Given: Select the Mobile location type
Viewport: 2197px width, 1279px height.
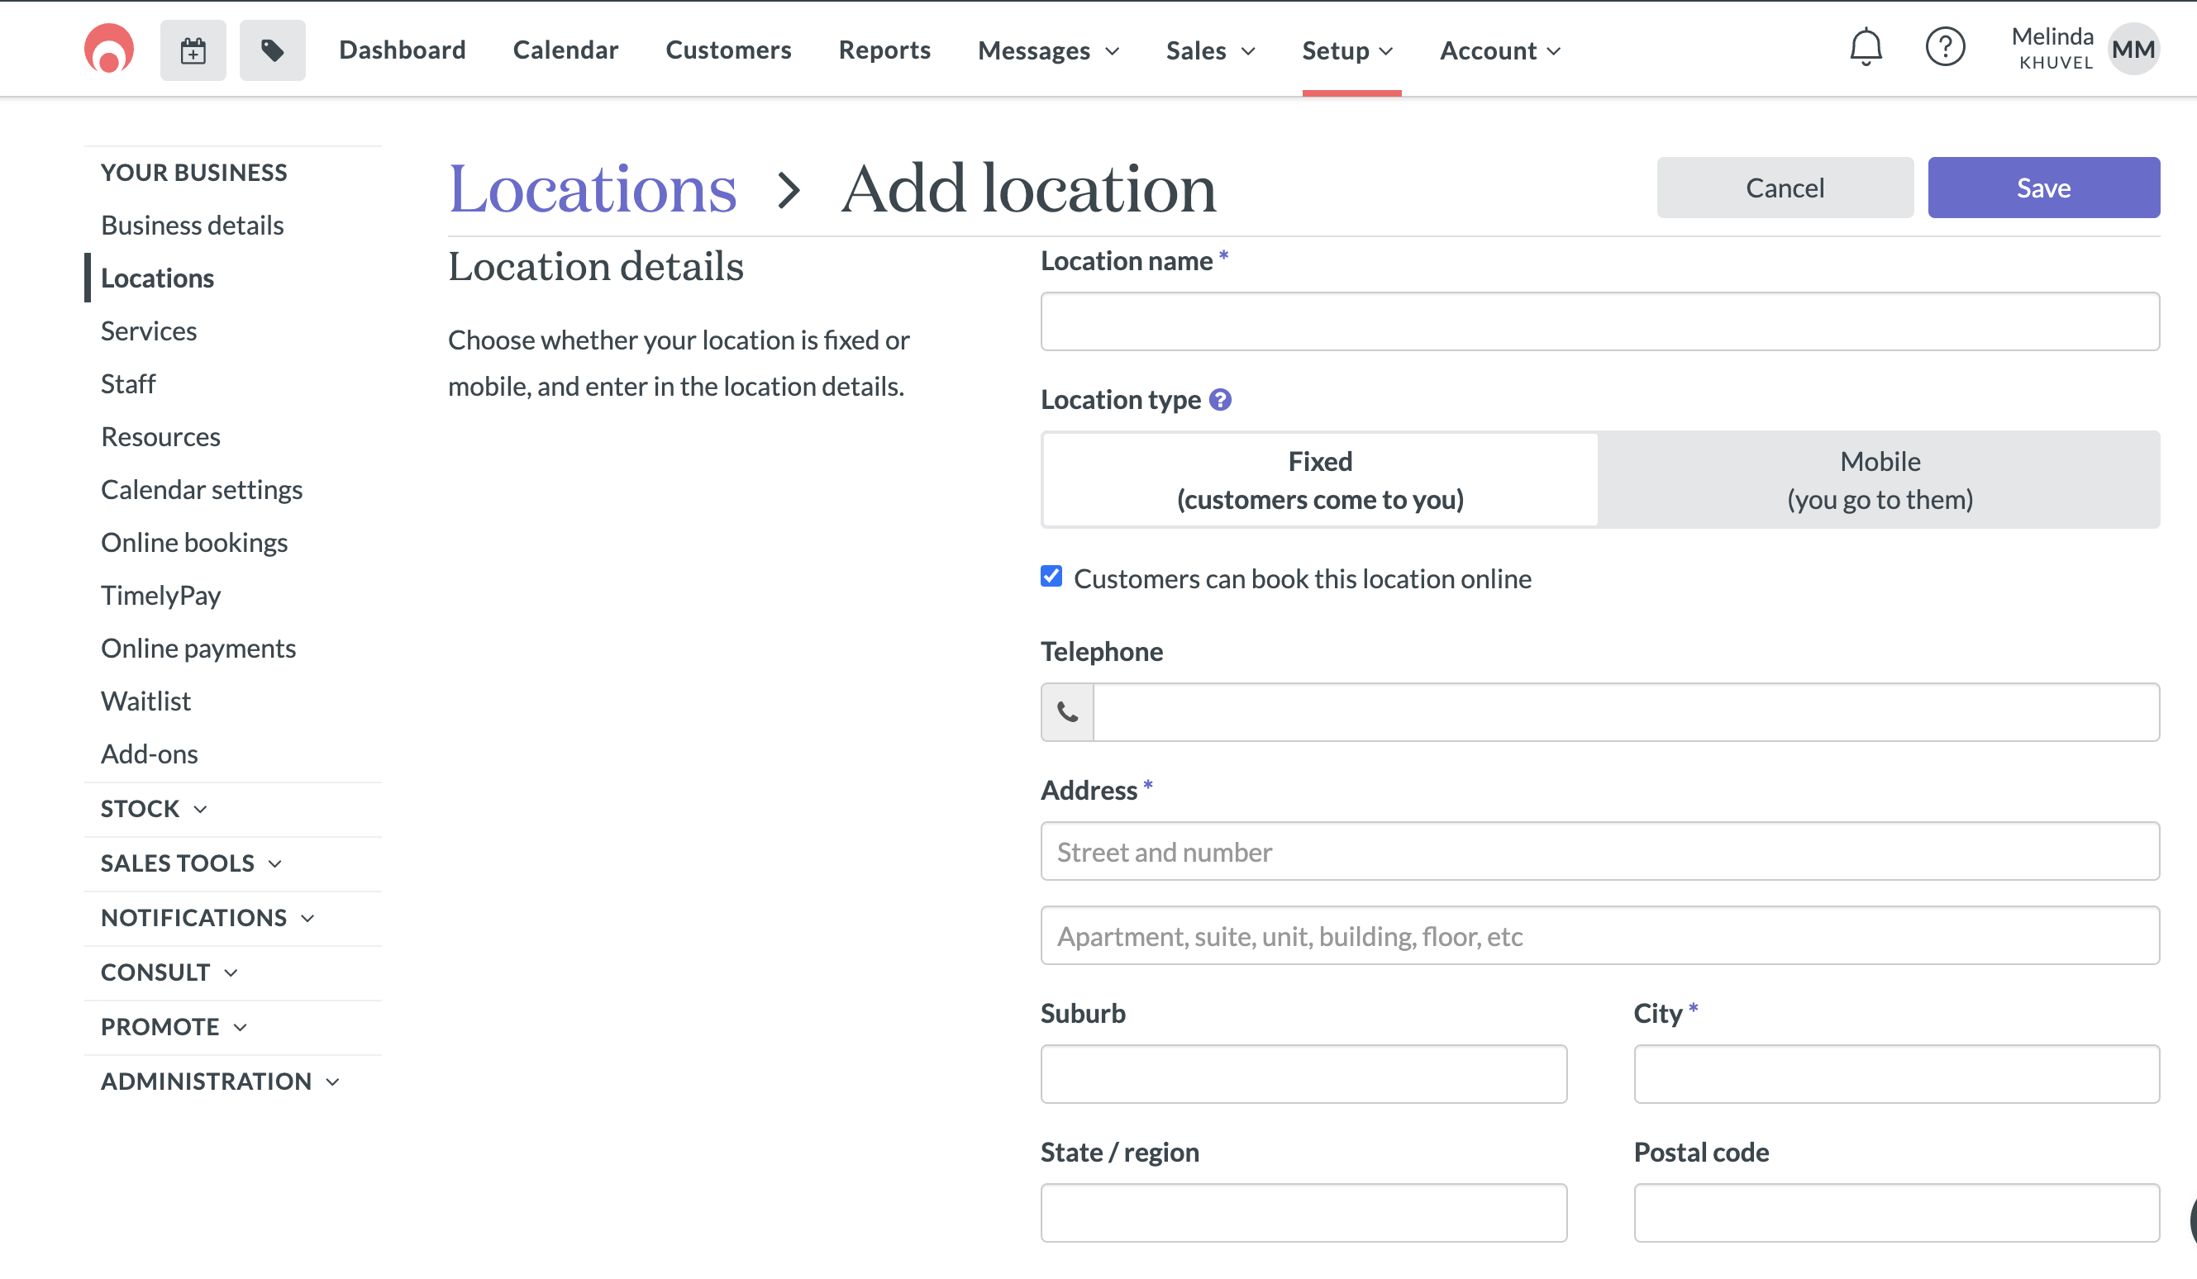Looking at the screenshot, I should click(x=1879, y=479).
